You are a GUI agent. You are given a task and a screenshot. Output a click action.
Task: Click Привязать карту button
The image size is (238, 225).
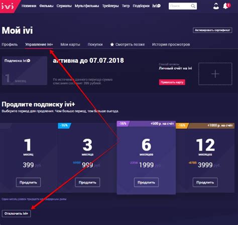click(172, 82)
